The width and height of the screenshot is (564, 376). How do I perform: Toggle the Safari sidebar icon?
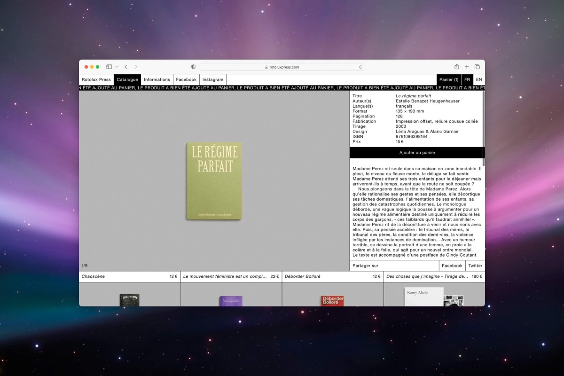[109, 67]
